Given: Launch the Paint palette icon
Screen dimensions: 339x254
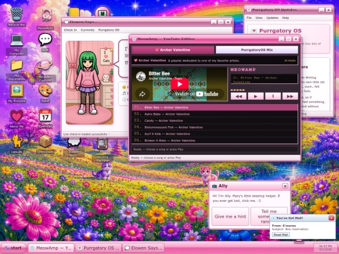Looking at the screenshot, I should (x=45, y=93).
